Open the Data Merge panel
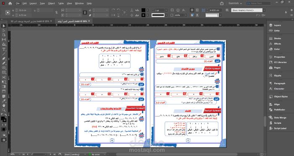The image size is (294, 156). 280,117
